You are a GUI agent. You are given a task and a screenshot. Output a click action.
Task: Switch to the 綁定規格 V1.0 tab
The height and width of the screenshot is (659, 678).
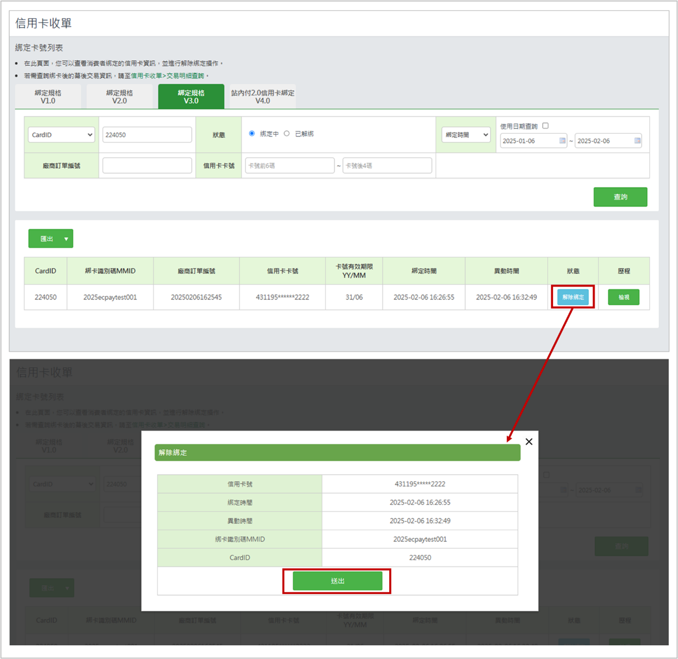[48, 97]
